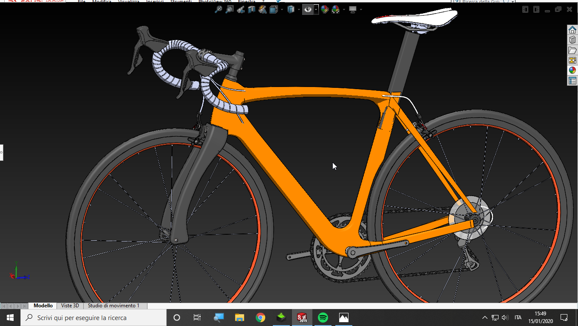Open the clock showing 15:49
The height and width of the screenshot is (326, 578).
click(x=541, y=318)
